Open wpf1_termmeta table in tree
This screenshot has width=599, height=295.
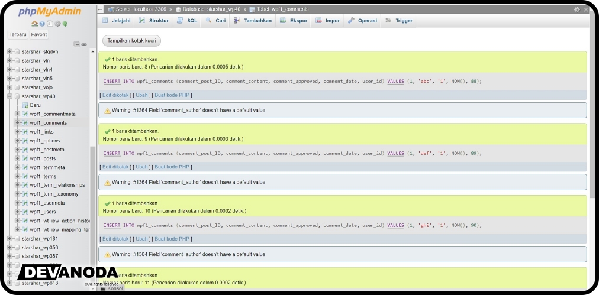tap(47, 167)
